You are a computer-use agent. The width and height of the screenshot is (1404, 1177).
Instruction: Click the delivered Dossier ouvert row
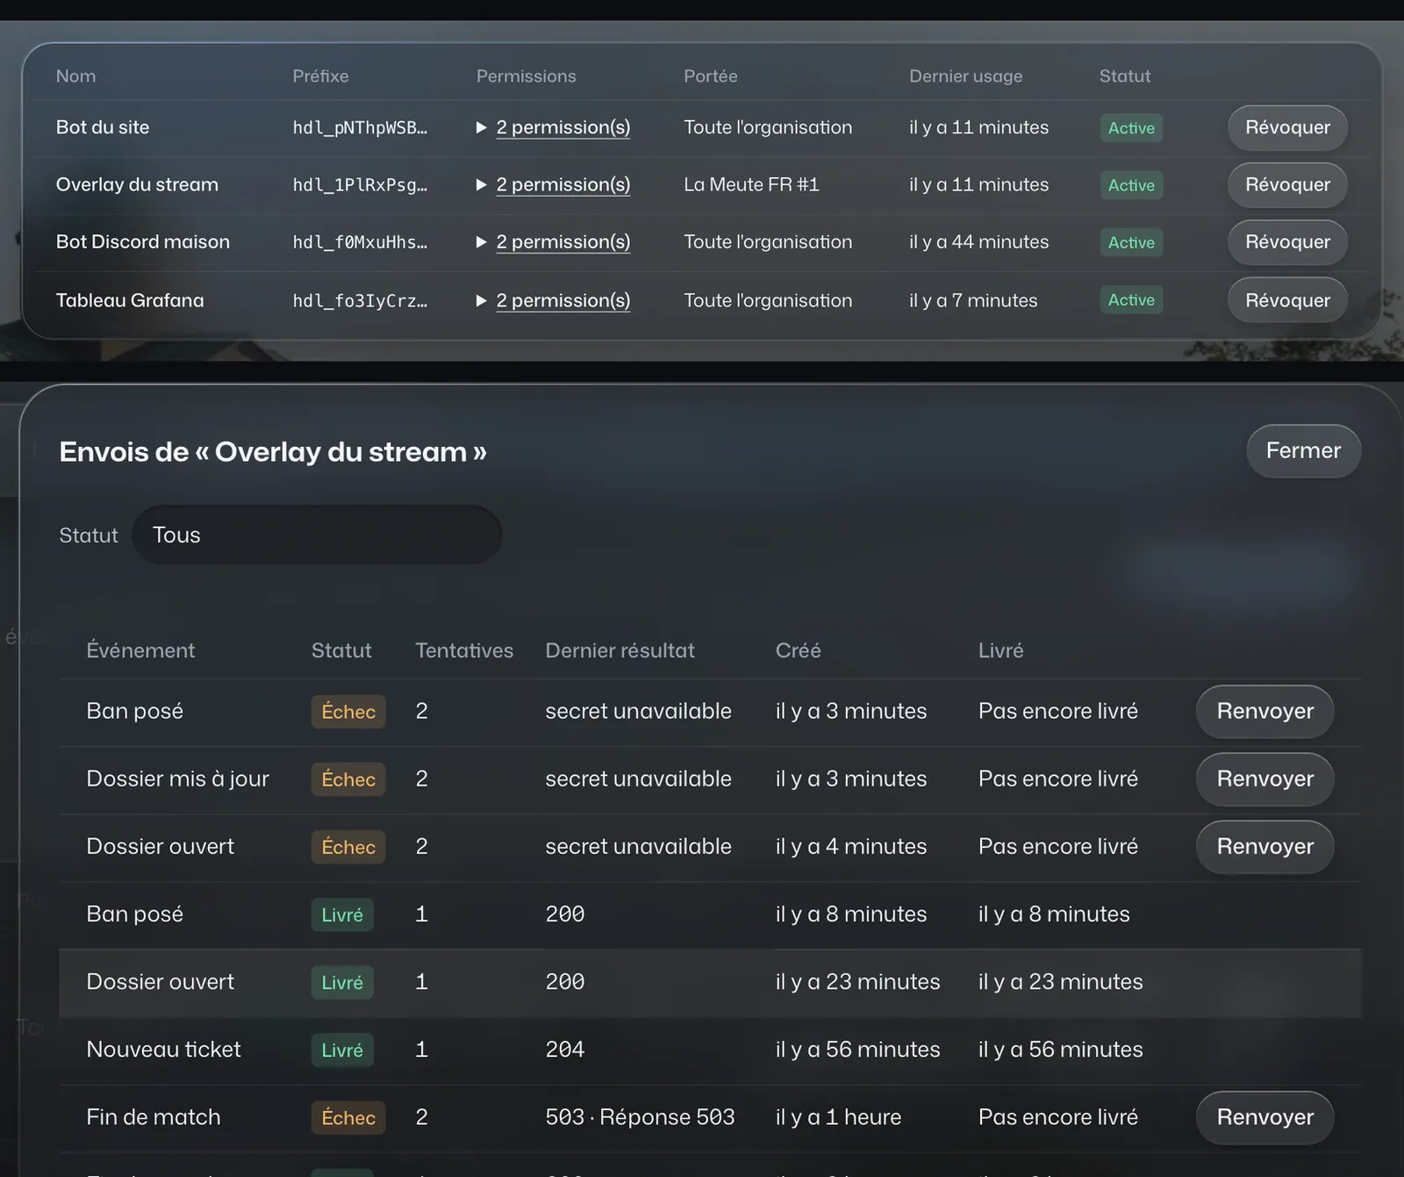(x=710, y=982)
